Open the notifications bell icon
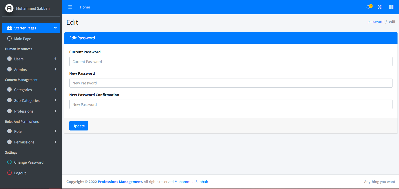Viewport: 399px width, 189px height. pyautogui.click(x=368, y=7)
